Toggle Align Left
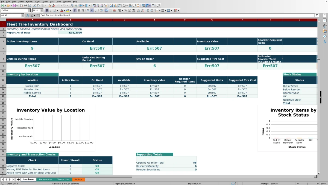This screenshot has height=185, width=328. tap(75, 10)
